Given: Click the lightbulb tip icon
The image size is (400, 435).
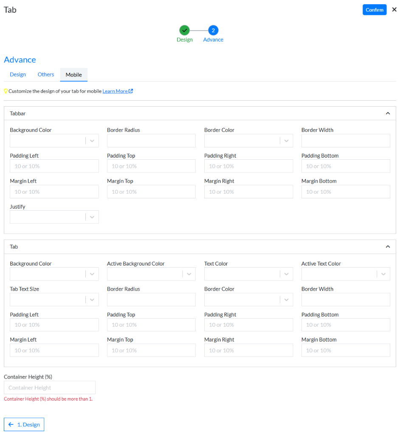Looking at the screenshot, I should 6,90.
